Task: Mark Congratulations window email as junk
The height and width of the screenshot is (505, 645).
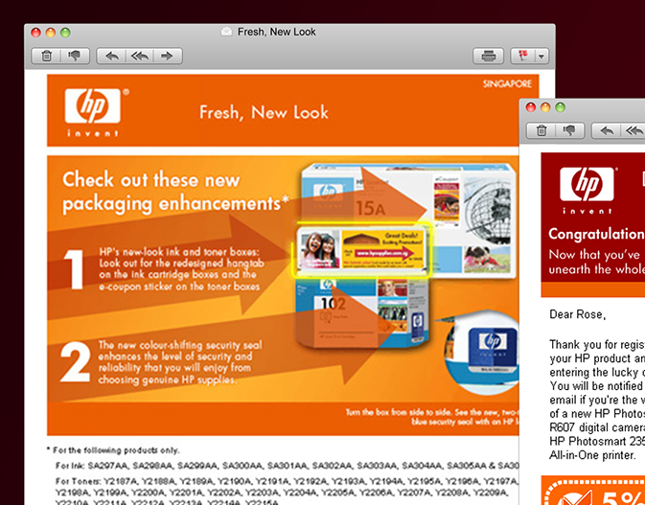Action: tap(569, 130)
